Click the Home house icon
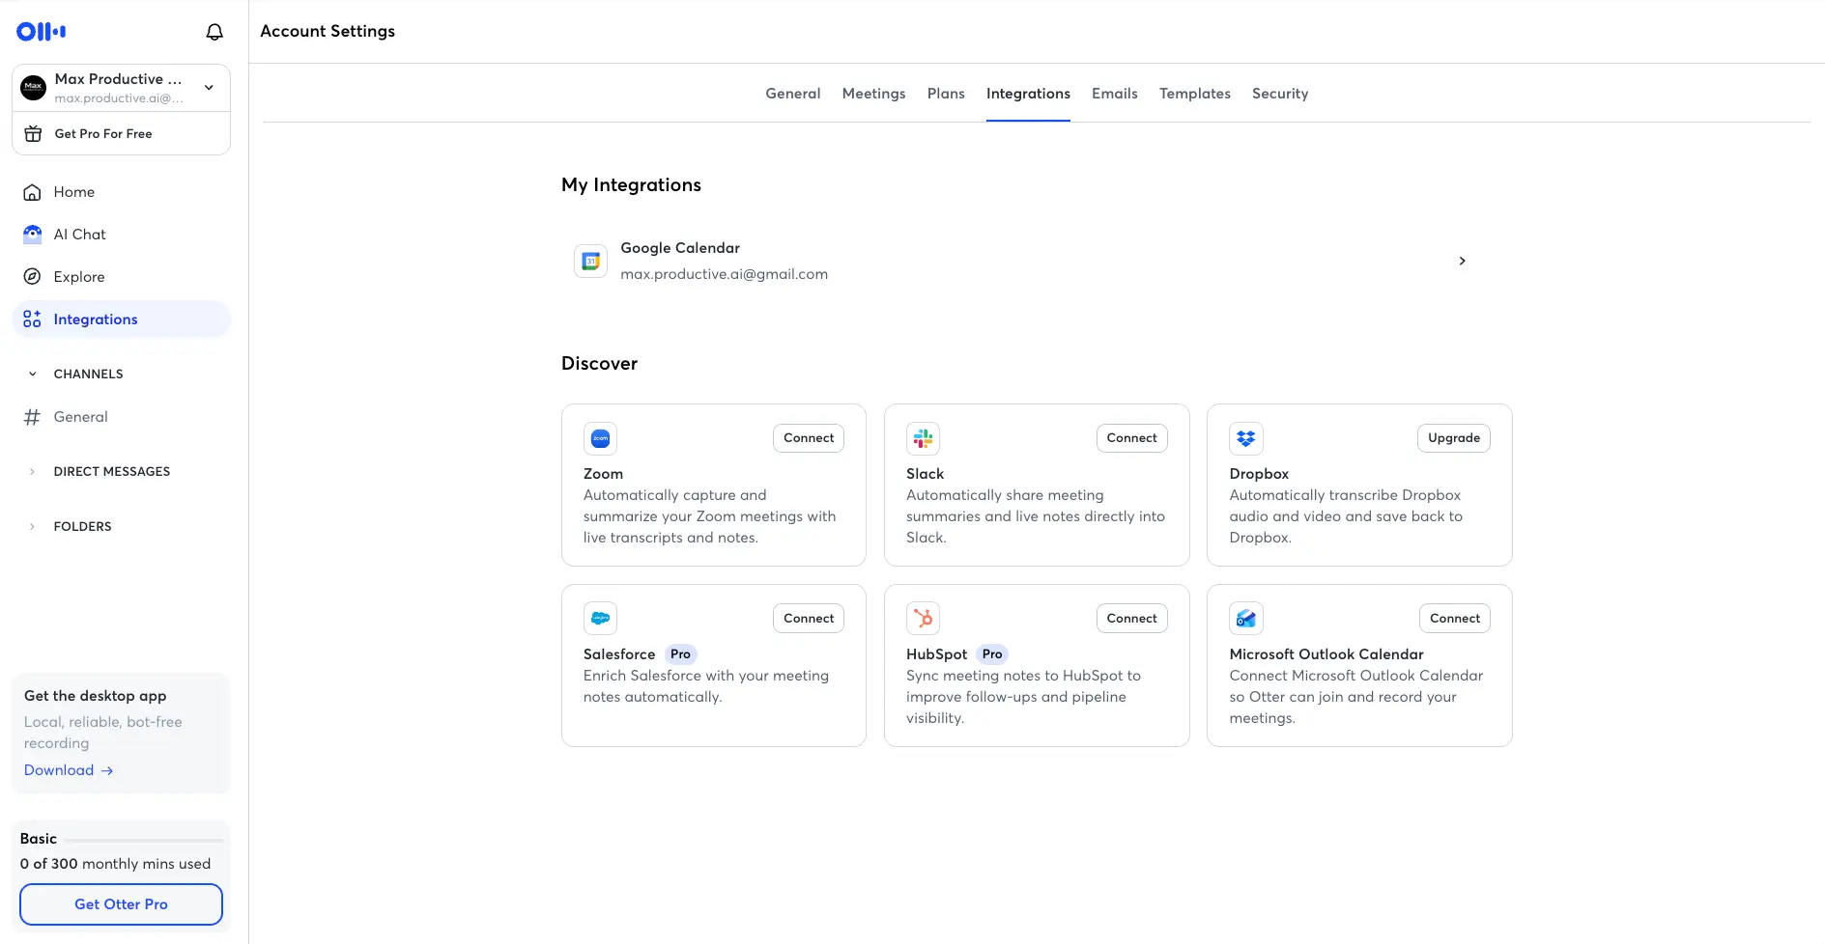 [32, 192]
